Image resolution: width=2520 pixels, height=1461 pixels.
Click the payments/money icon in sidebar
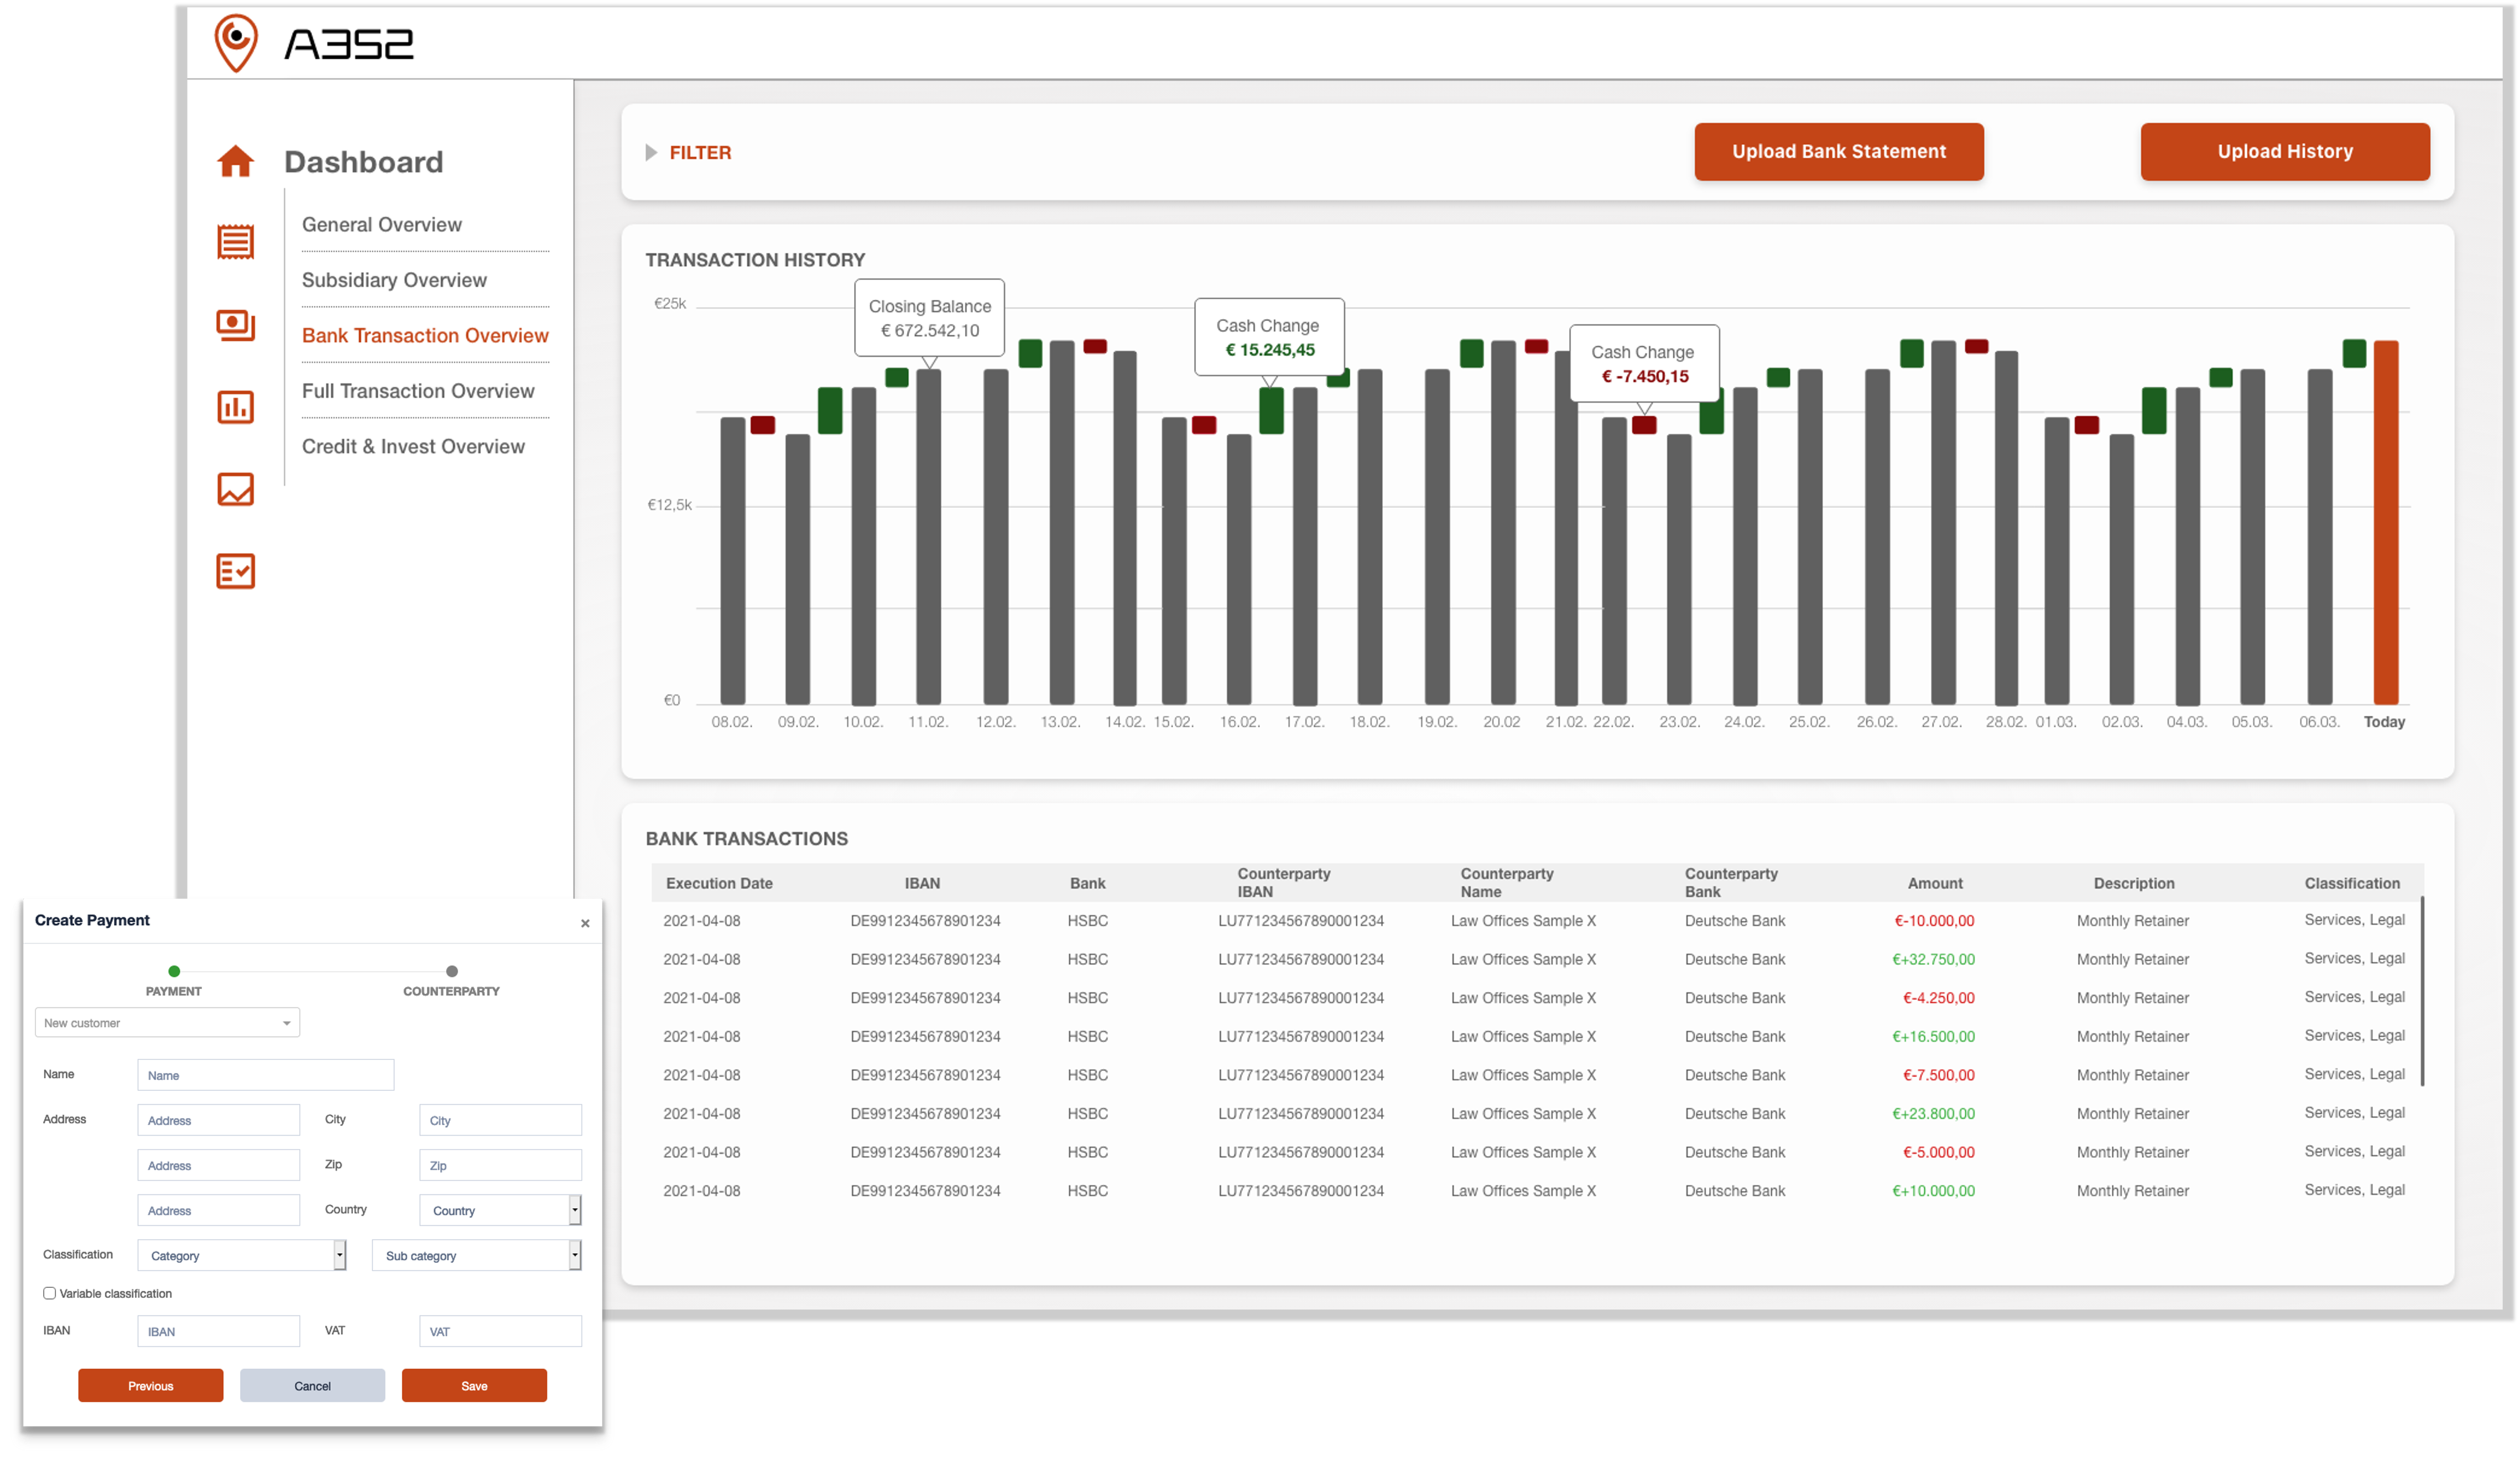(235, 324)
